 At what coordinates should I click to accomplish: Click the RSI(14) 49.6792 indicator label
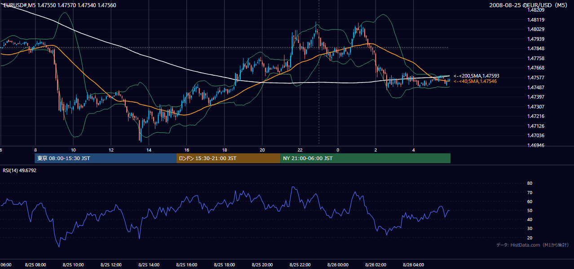click(19, 170)
